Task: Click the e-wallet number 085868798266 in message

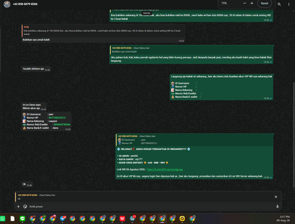Action: [62, 124]
